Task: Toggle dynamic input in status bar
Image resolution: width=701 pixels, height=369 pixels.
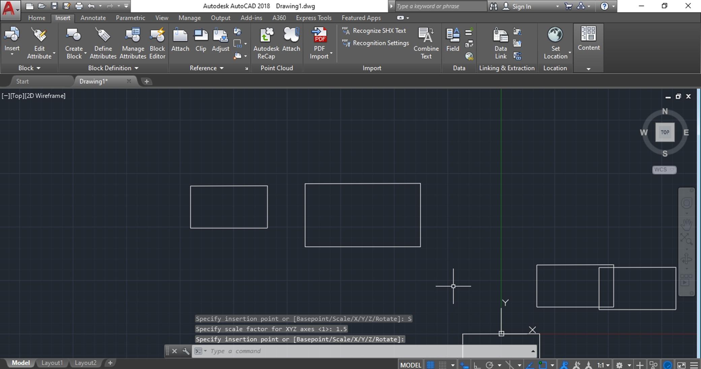Action: (x=464, y=365)
